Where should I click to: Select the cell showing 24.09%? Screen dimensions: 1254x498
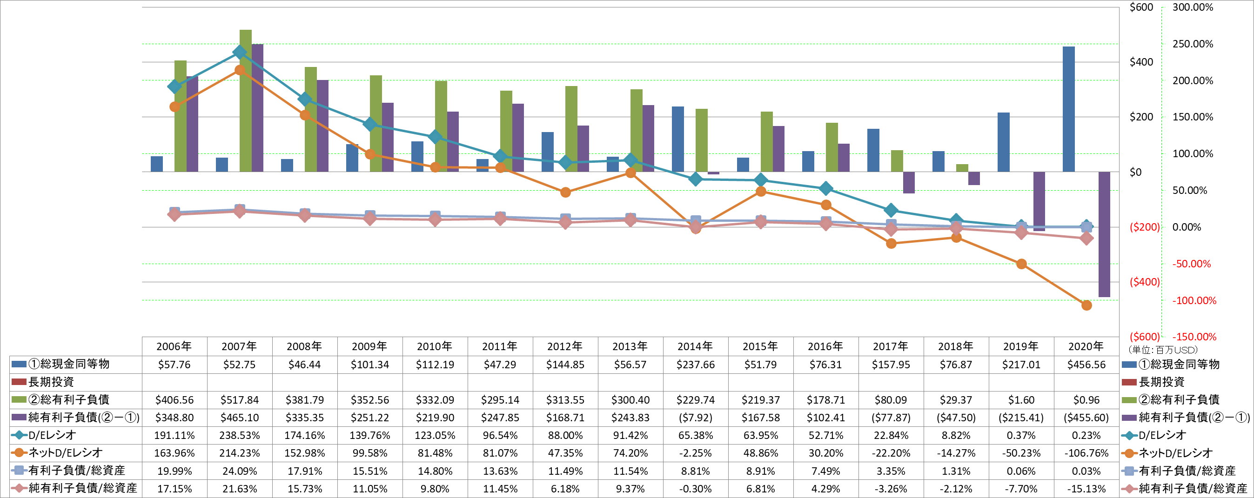coord(240,471)
